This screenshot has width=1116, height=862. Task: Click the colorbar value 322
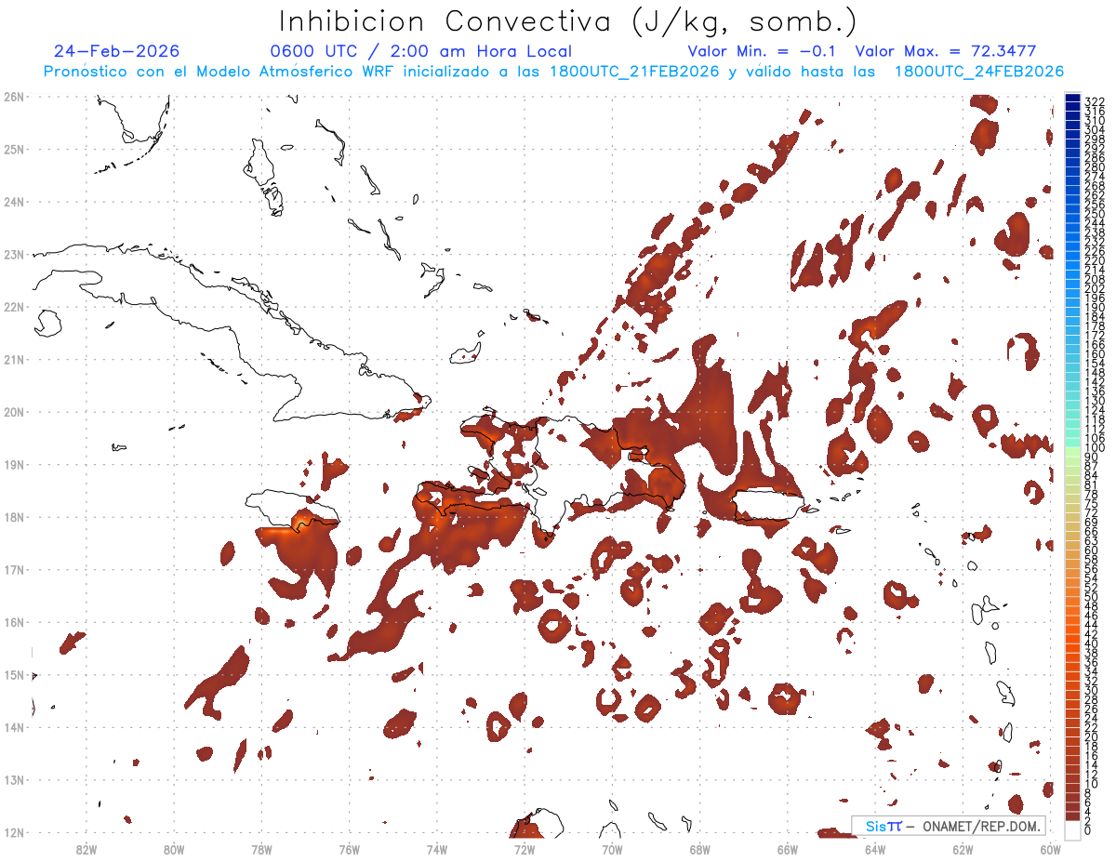pyautogui.click(x=1094, y=100)
